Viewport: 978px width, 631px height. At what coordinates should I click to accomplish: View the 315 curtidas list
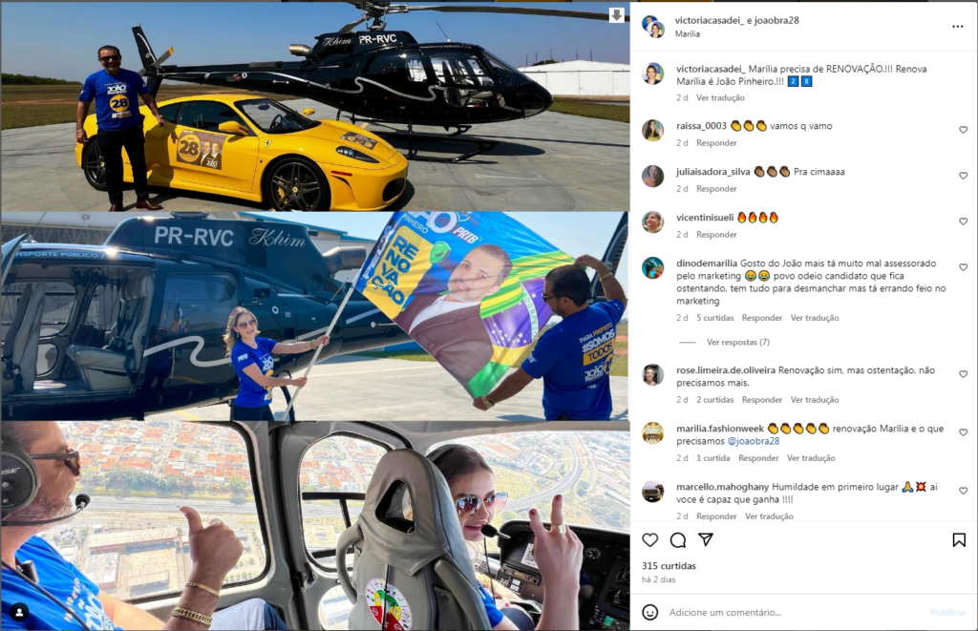pos(669,566)
